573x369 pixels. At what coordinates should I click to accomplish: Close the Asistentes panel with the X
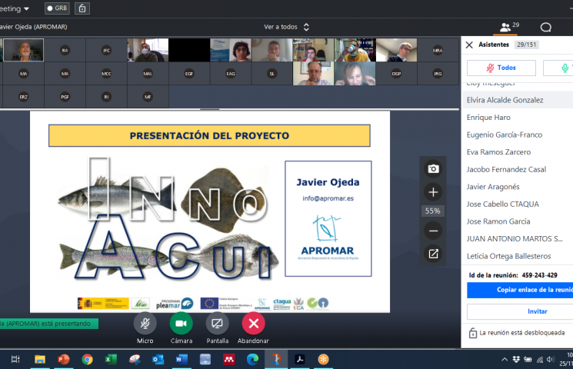(470, 45)
